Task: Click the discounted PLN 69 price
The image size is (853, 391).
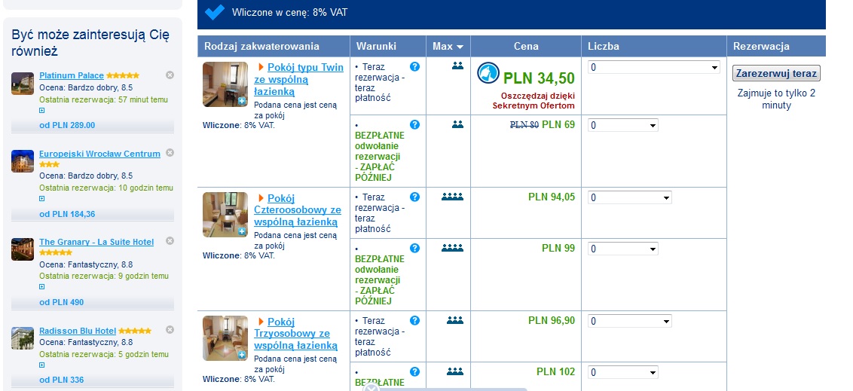Action: [x=558, y=124]
